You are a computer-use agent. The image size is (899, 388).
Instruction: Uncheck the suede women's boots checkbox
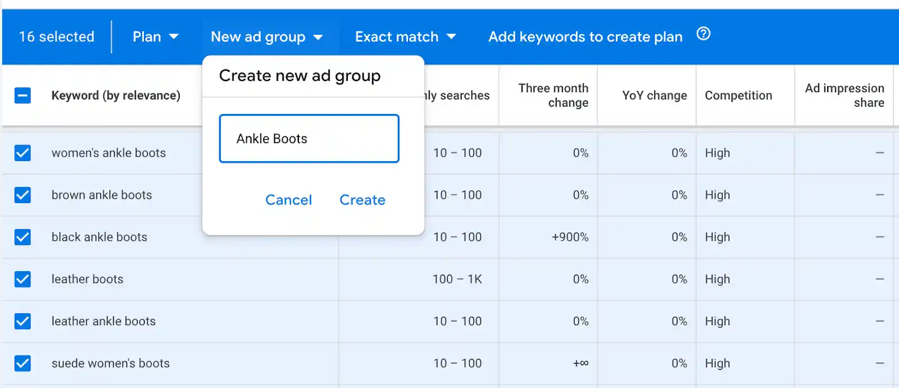pyautogui.click(x=22, y=363)
